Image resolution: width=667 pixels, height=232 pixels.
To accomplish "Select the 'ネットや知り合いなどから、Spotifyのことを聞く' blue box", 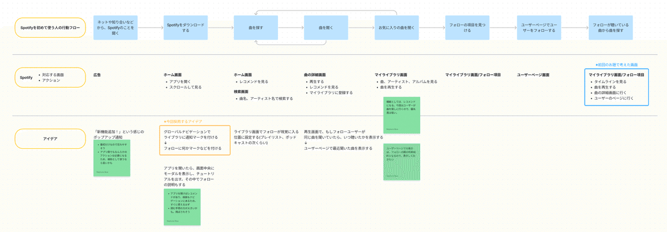I will click(x=115, y=27).
